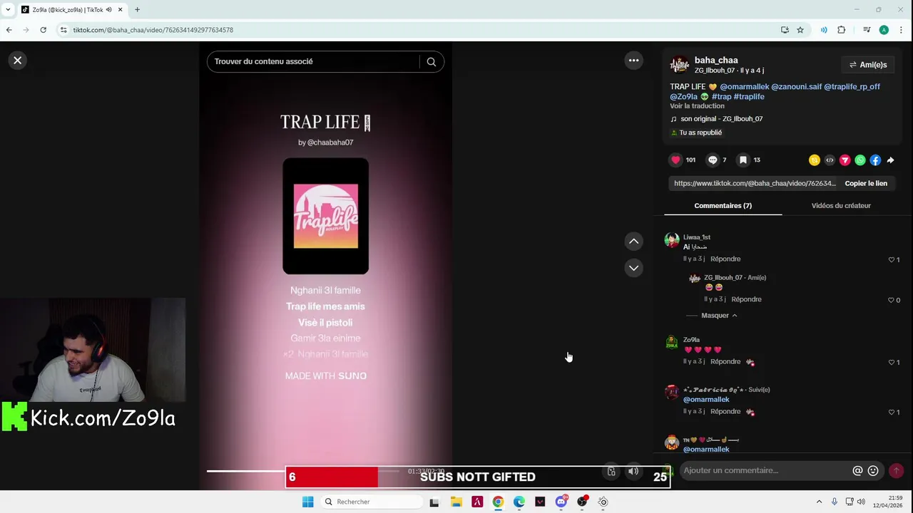Image resolution: width=913 pixels, height=513 pixels.
Task: Open the Windows Start menu
Action: (307, 502)
